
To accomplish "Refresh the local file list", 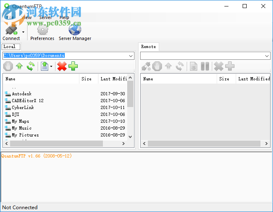I will (x=31, y=66).
